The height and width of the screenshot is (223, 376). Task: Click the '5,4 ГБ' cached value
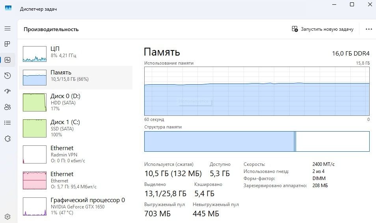point(204,193)
